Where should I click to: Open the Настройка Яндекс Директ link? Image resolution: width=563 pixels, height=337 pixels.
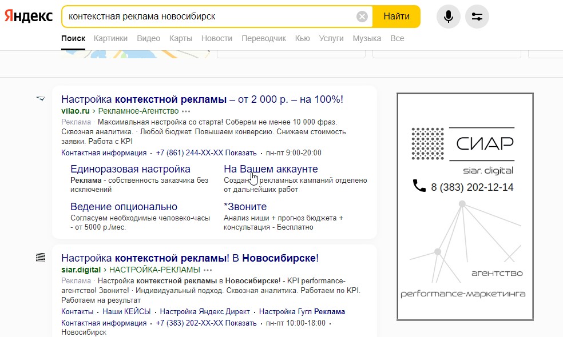coord(205,312)
